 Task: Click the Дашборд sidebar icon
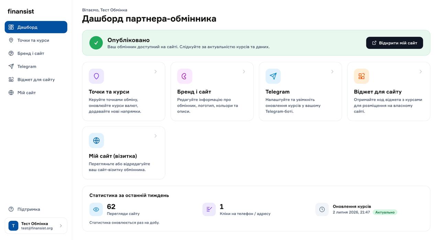point(11,27)
